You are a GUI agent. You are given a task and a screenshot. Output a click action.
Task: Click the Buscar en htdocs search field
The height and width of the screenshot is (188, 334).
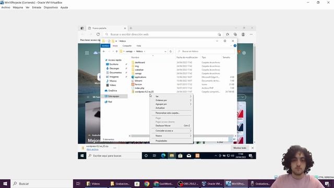(205, 51)
